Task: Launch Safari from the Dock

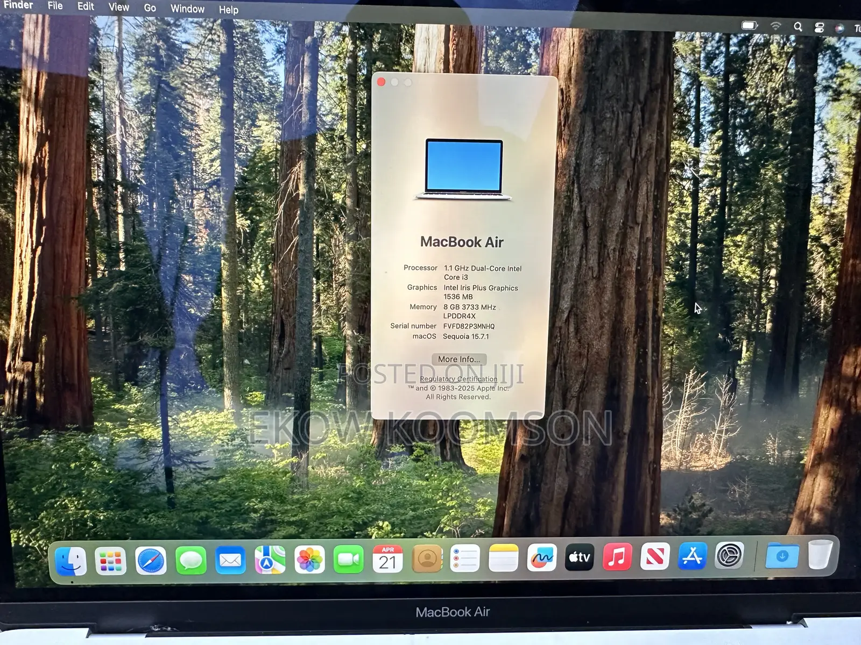Action: tap(151, 561)
